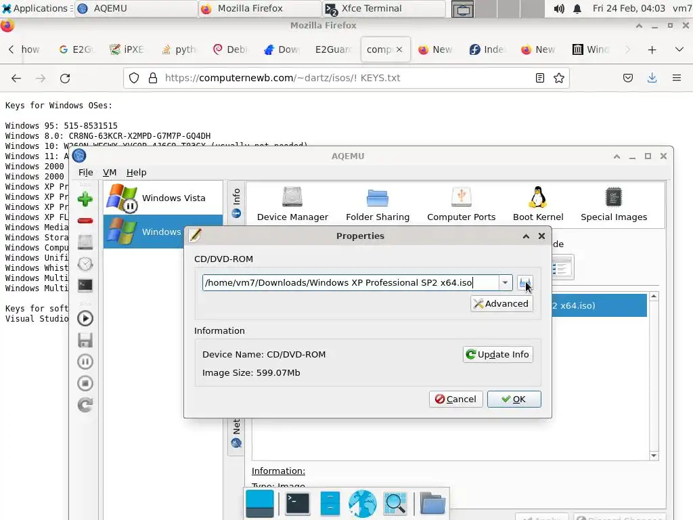Pause the VM using sidebar pause icon

click(x=85, y=362)
